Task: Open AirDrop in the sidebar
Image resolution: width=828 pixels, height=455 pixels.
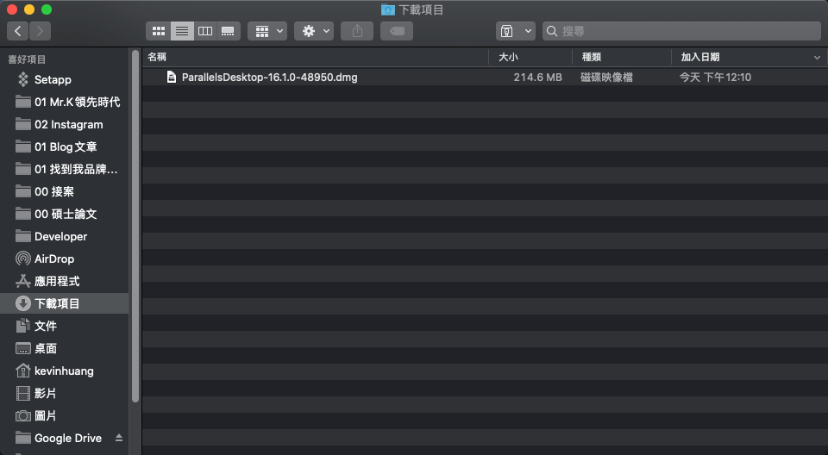Action: (x=53, y=259)
